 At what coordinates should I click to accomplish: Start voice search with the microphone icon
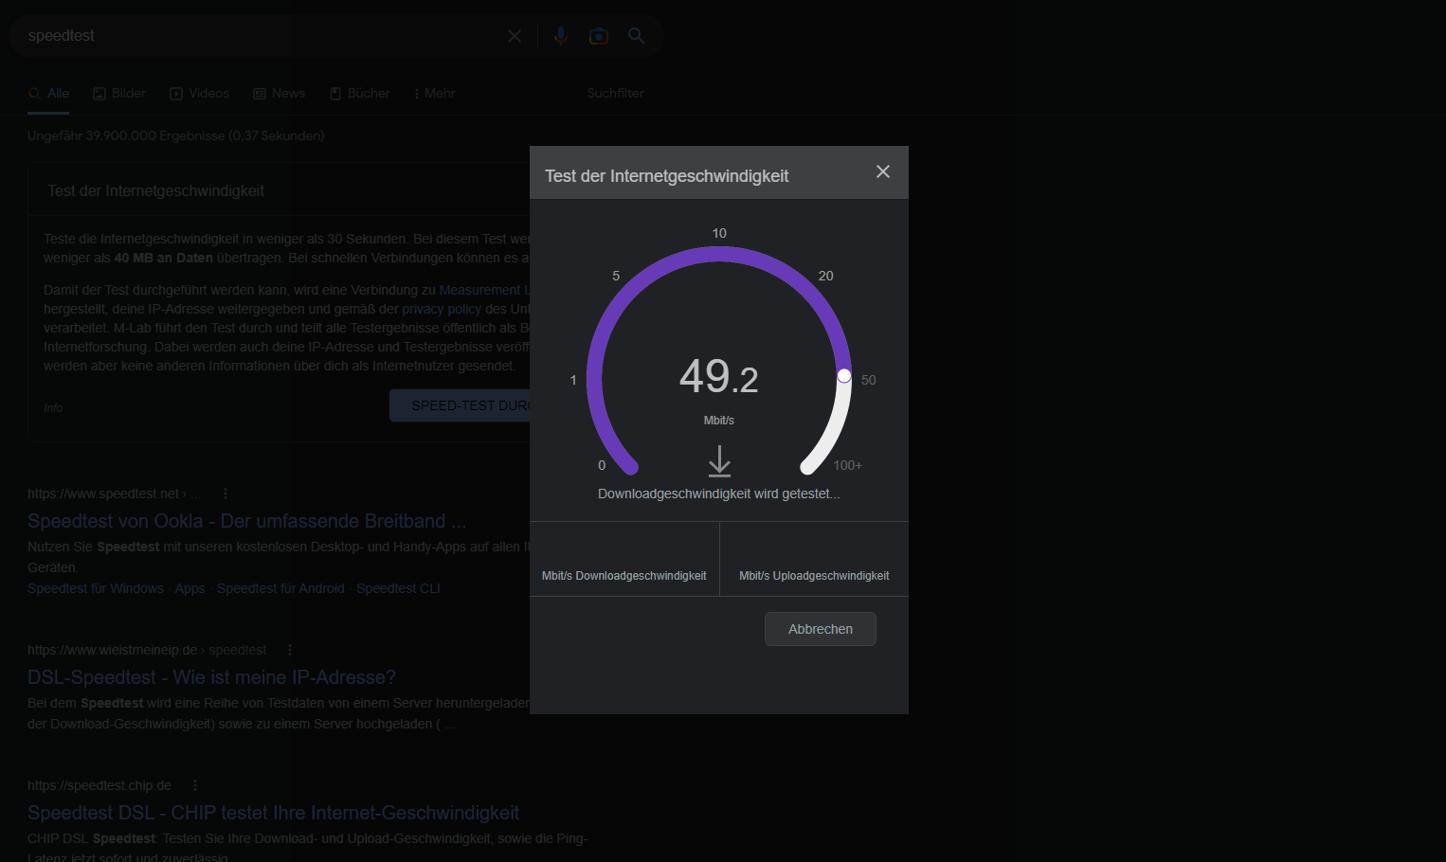click(561, 36)
